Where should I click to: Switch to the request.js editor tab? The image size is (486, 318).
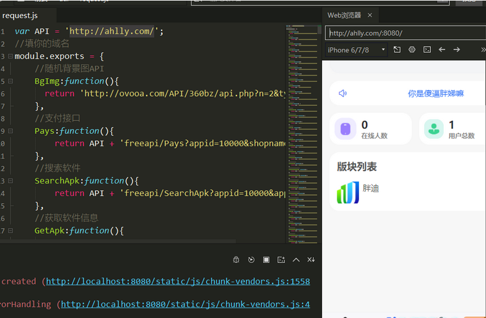tap(20, 15)
